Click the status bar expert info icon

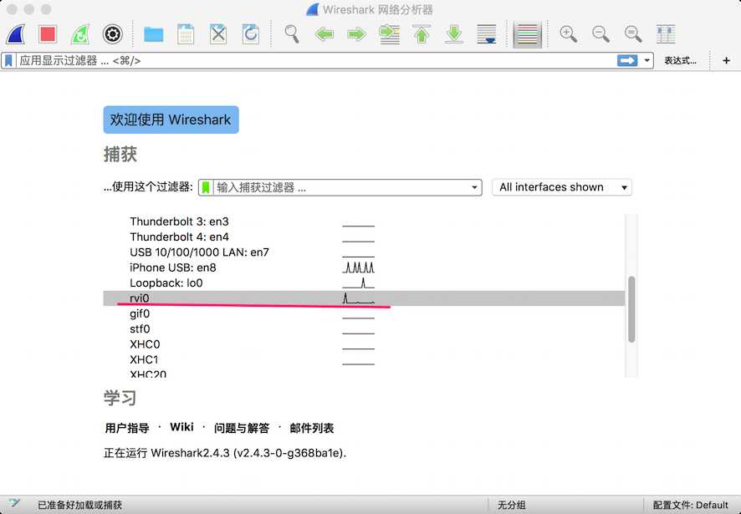pyautogui.click(x=13, y=504)
